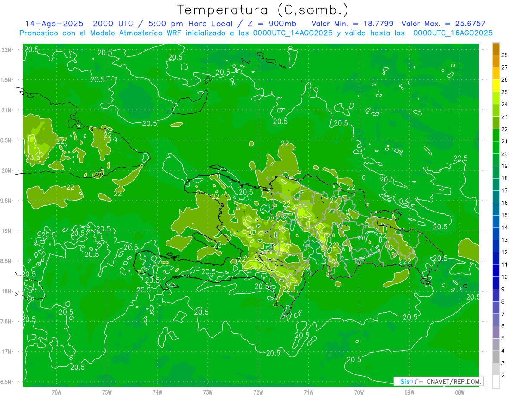Click the color bar value '2'
516x398 pixels.
point(503,376)
